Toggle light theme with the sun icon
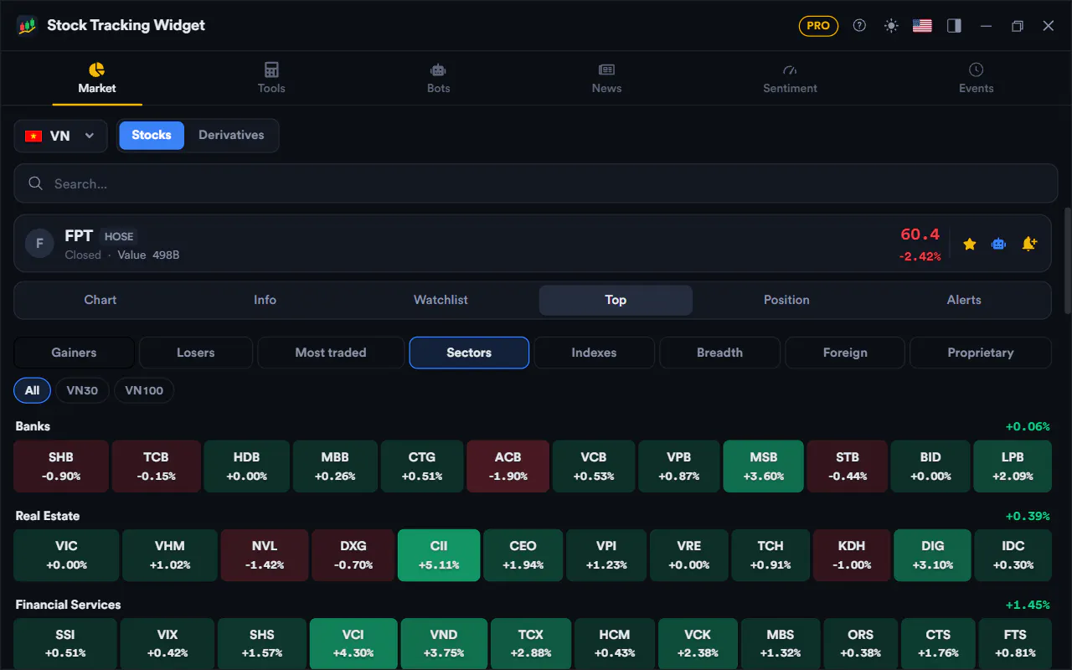 point(891,25)
